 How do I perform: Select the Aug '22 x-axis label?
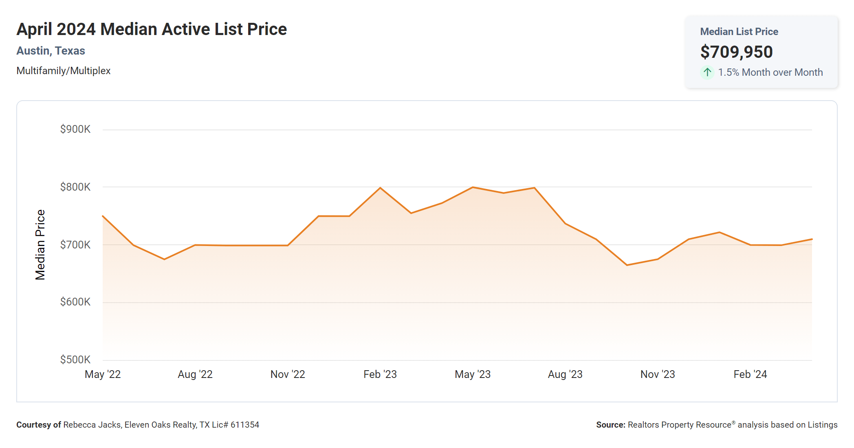coord(195,374)
